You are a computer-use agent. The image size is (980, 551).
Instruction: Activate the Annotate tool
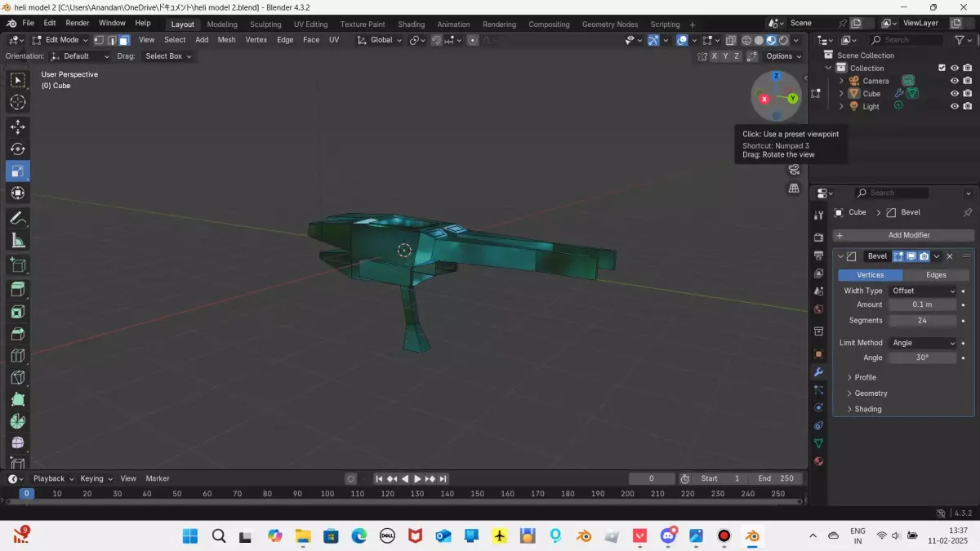(x=18, y=218)
